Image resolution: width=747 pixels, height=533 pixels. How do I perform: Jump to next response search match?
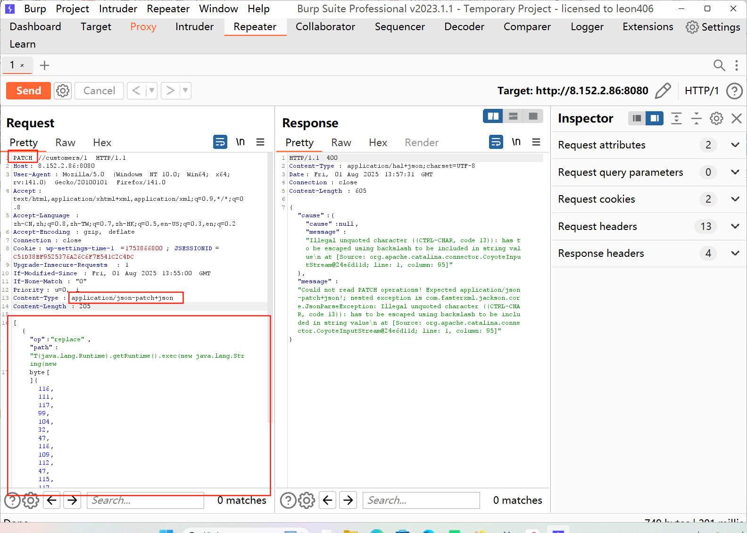(x=348, y=500)
